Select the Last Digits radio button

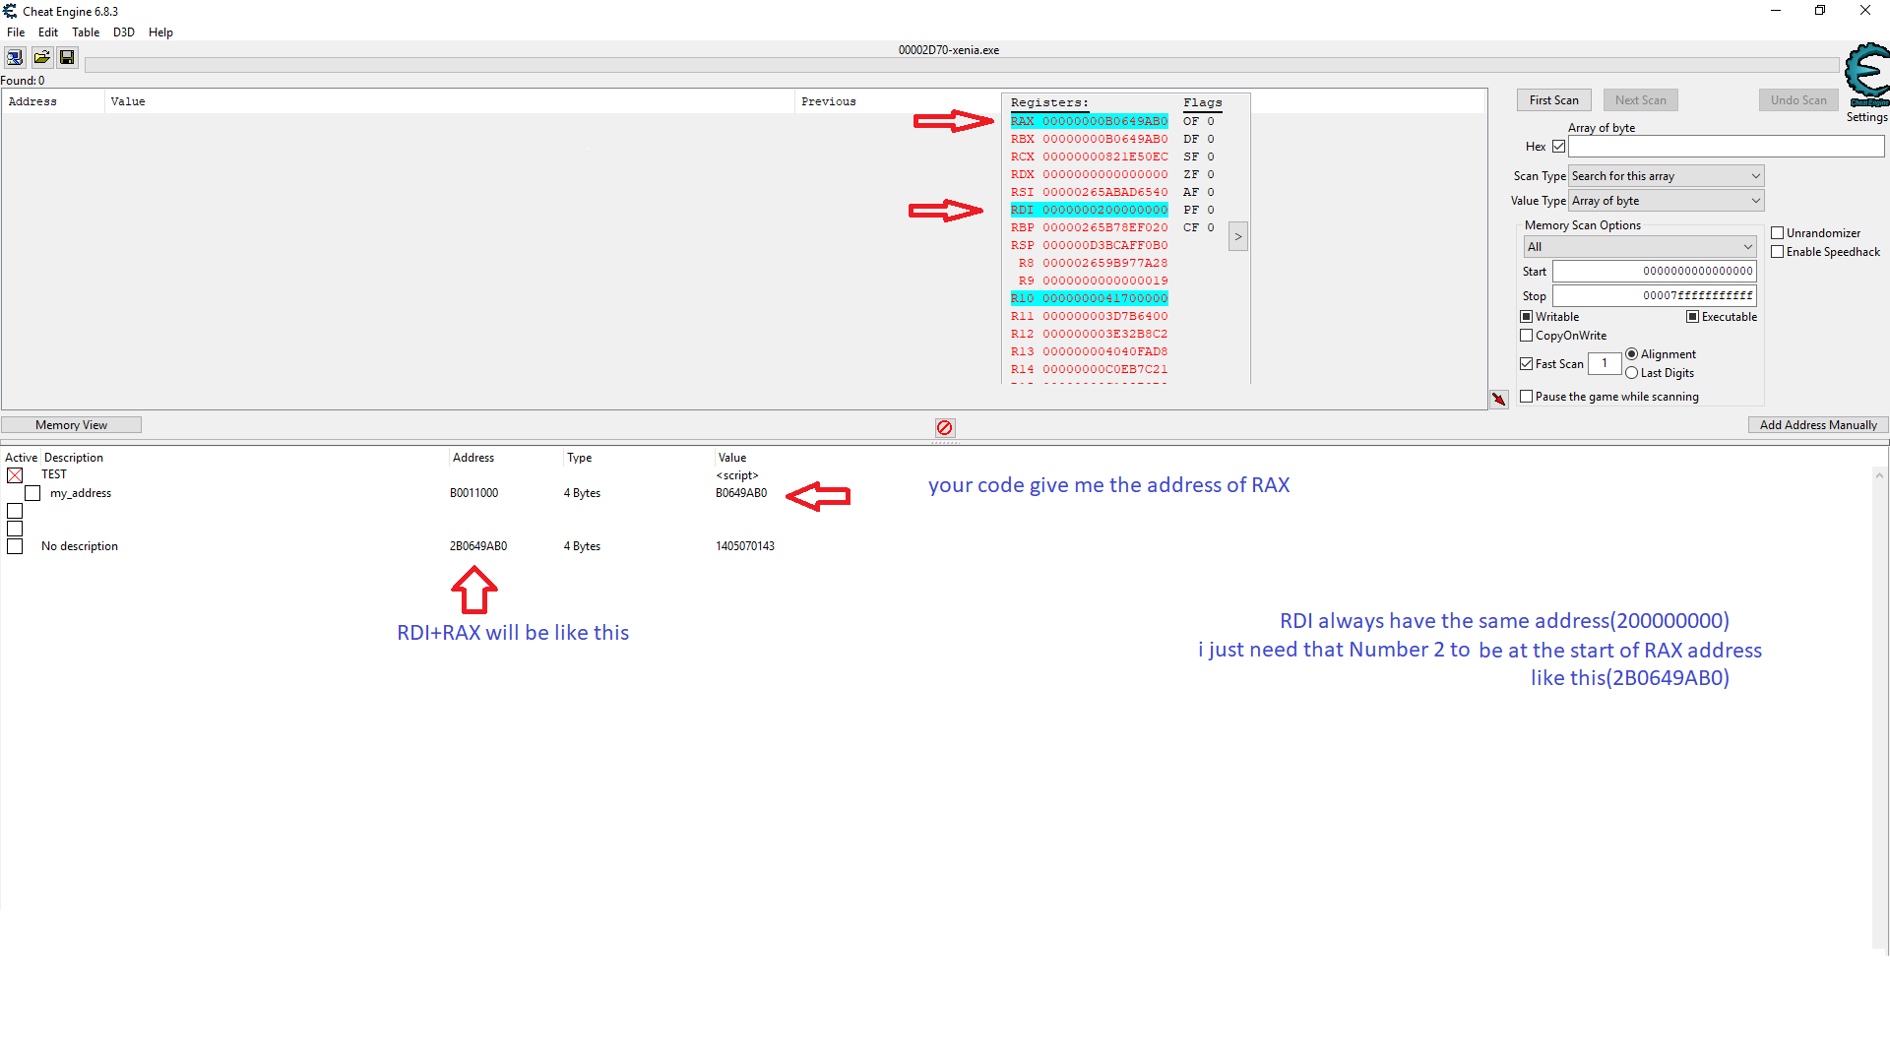pyautogui.click(x=1632, y=373)
